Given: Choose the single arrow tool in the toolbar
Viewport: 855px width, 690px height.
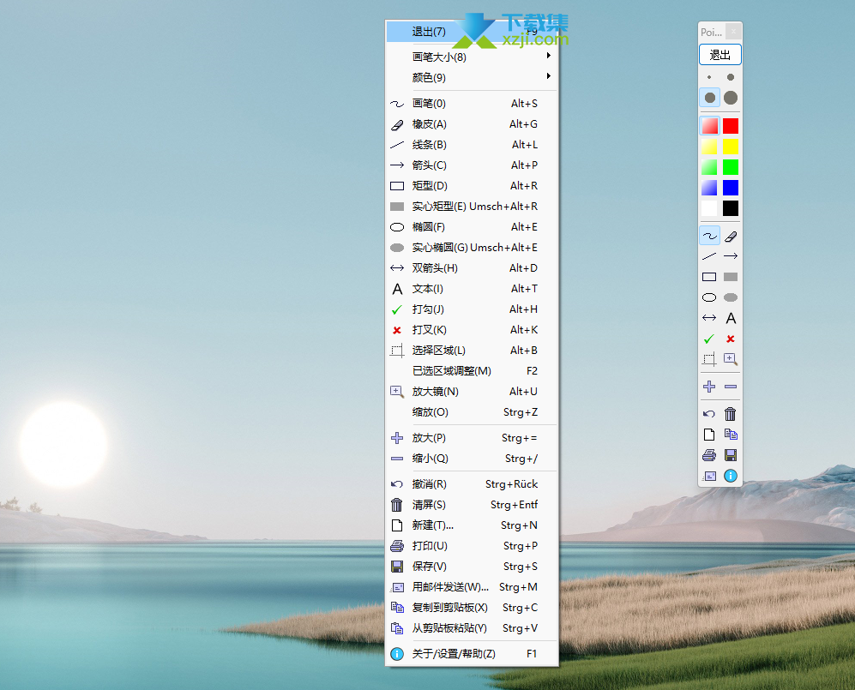Looking at the screenshot, I should point(731,256).
